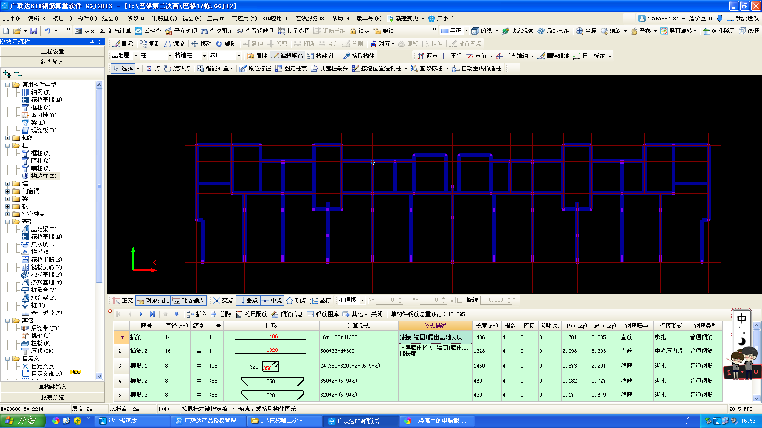Click the 工程设置 panel button
The image size is (762, 428).
click(x=52, y=51)
